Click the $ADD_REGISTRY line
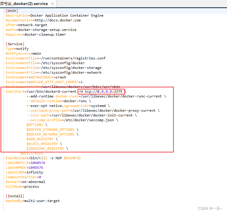 click(42, 139)
